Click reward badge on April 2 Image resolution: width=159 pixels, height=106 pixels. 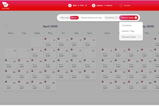45,39
